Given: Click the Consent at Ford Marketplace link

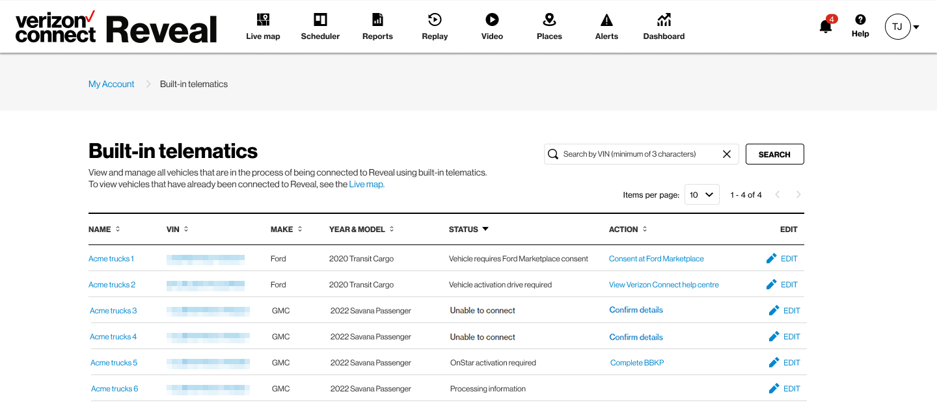Looking at the screenshot, I should pos(656,259).
